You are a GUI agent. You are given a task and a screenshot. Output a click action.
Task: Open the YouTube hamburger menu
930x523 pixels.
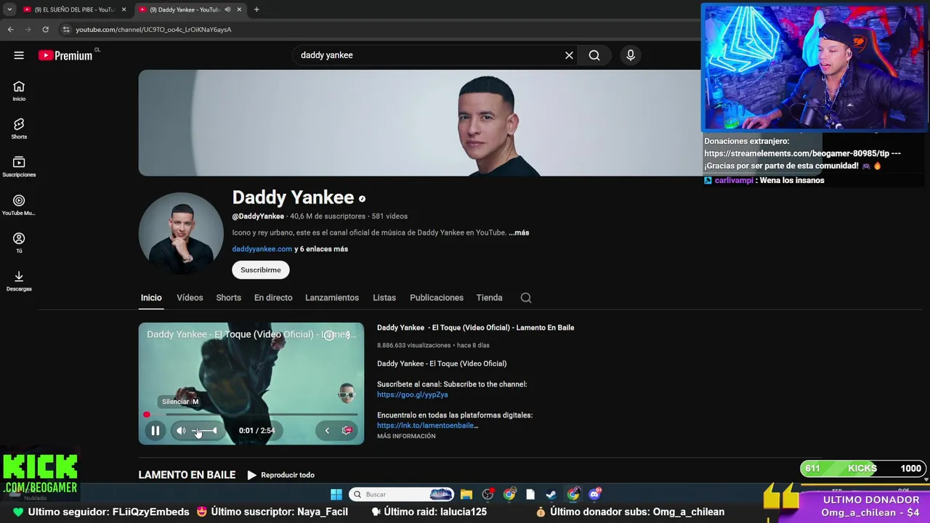tap(19, 55)
